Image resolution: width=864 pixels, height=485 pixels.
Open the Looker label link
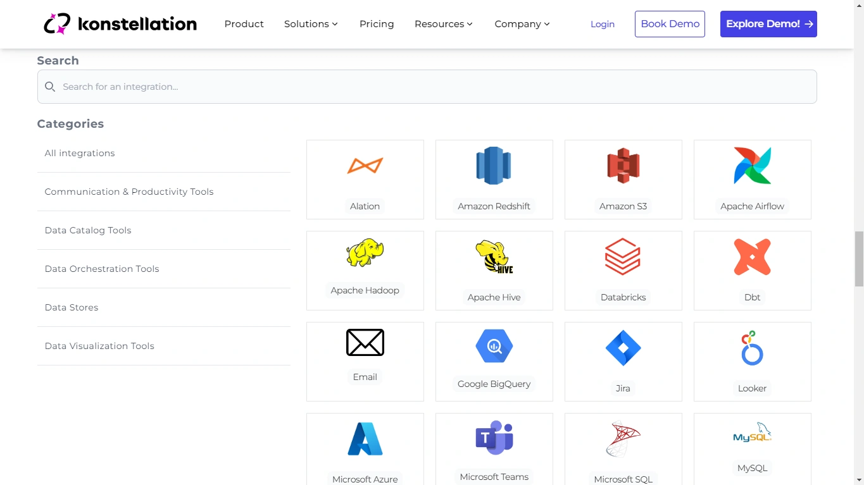point(752,388)
